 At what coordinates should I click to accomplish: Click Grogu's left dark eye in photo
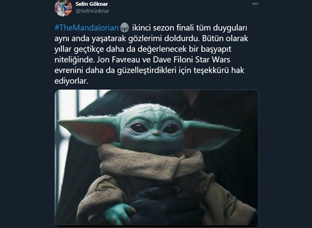tap(139, 128)
